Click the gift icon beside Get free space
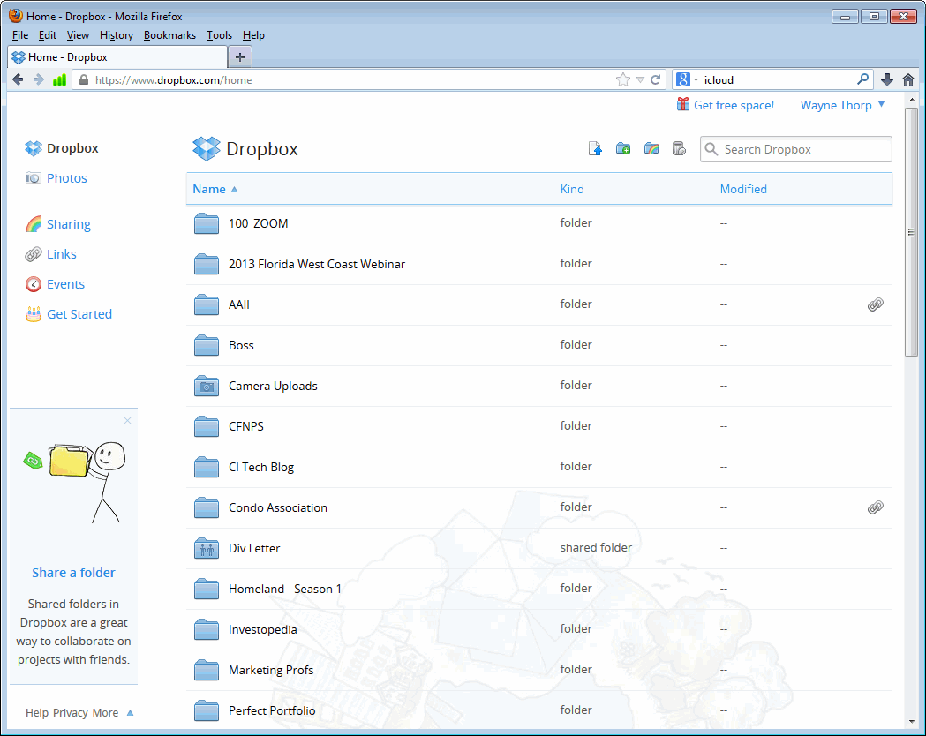 (683, 104)
